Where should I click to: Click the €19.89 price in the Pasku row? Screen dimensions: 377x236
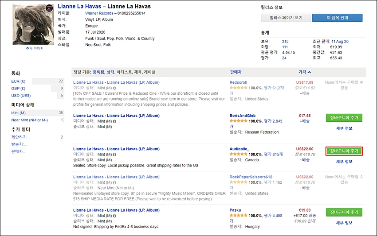[305, 210]
